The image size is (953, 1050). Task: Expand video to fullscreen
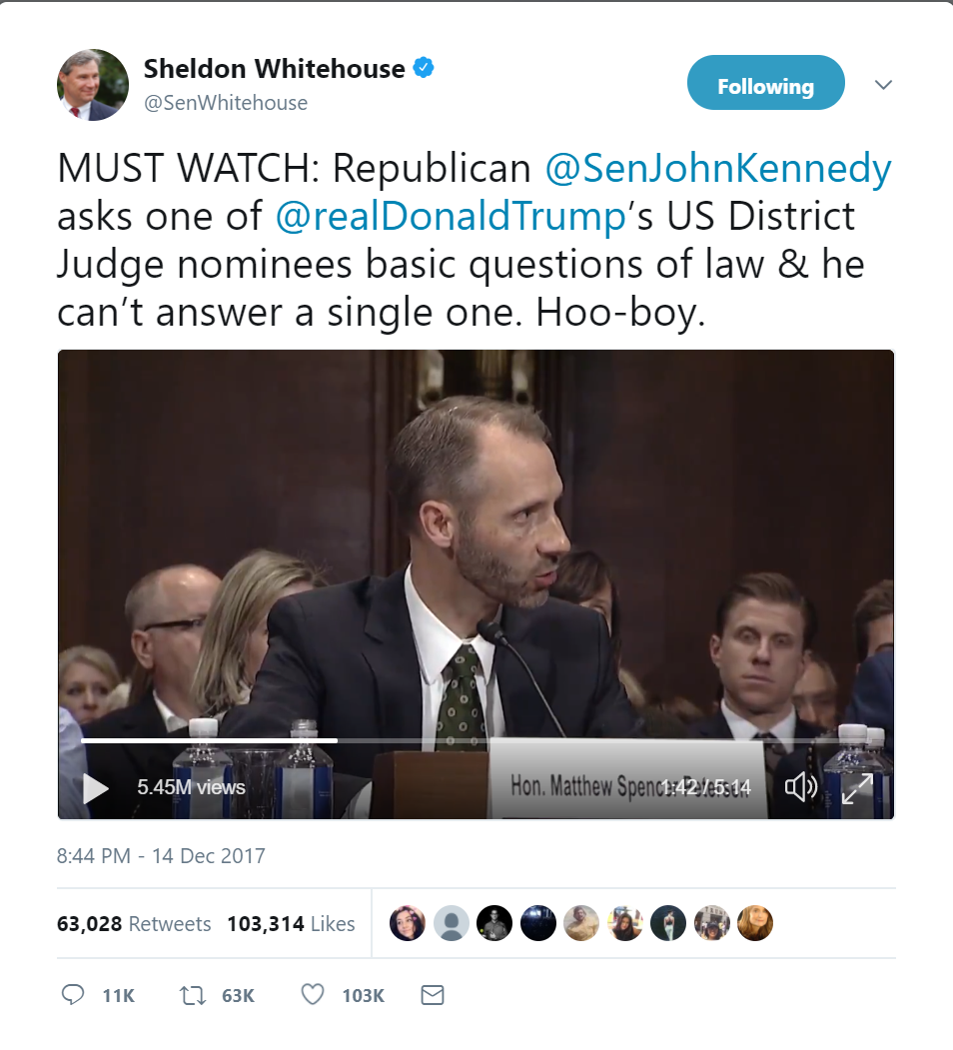click(x=857, y=788)
